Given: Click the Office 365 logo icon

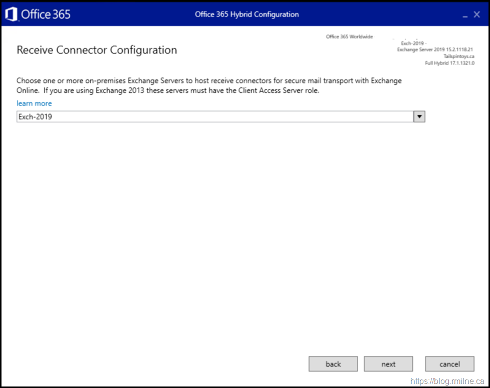Looking at the screenshot, I should click(x=11, y=14).
